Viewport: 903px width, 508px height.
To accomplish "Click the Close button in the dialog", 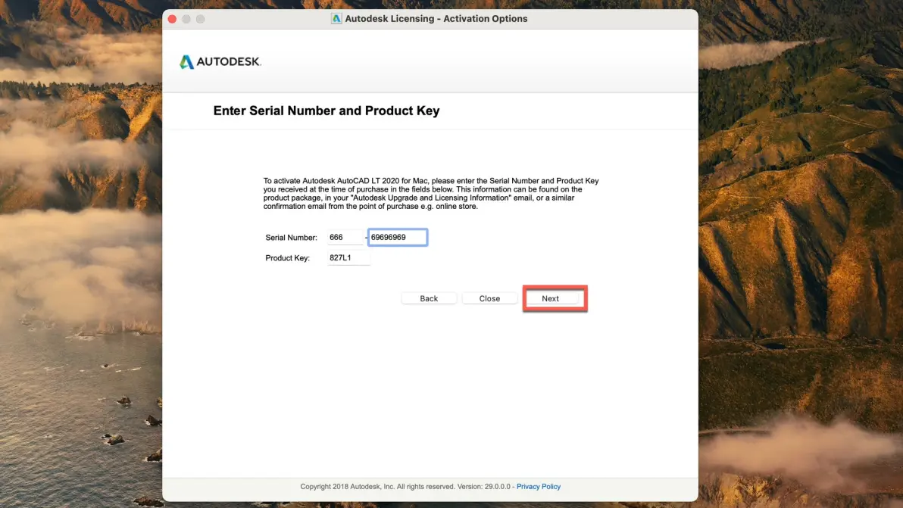I will [x=489, y=298].
